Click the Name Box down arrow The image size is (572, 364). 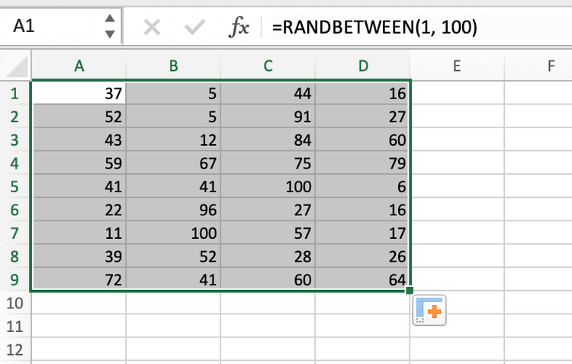110,34
